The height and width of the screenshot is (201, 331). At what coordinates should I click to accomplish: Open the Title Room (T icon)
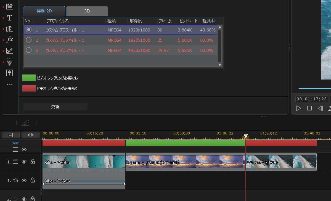tap(10, 18)
